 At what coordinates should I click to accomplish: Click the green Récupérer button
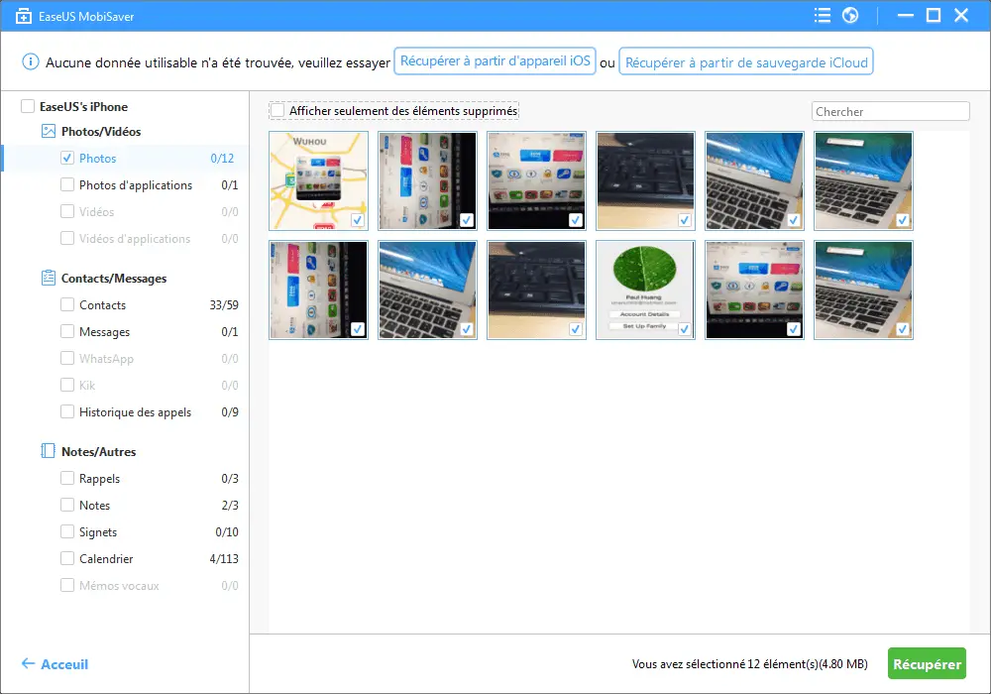click(927, 663)
